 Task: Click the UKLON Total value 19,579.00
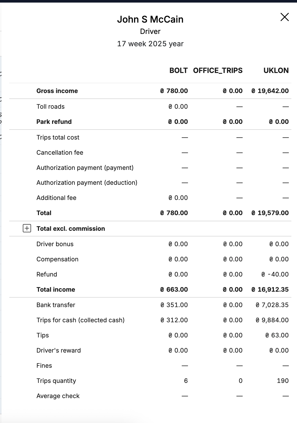pos(270,213)
